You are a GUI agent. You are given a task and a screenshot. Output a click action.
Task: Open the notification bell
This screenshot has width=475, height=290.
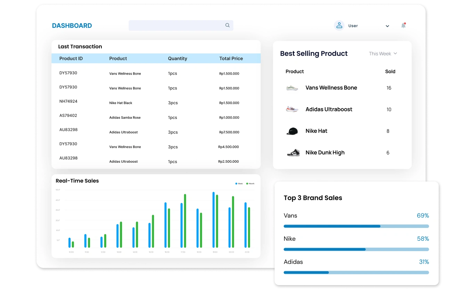coord(403,26)
